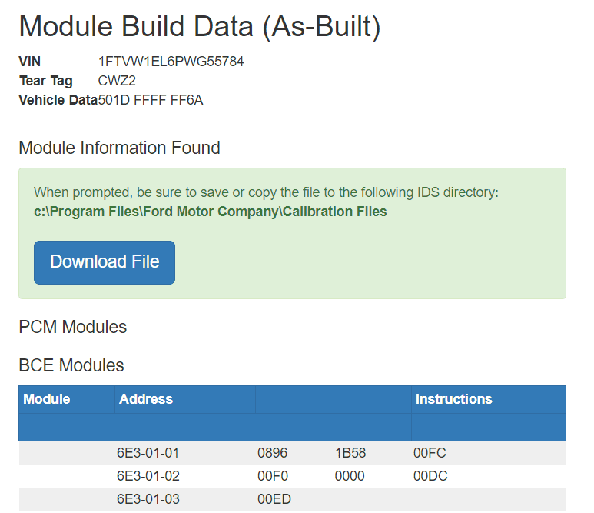The height and width of the screenshot is (513, 594).
Task: Click the value 1B58 in the table
Action: pos(350,453)
